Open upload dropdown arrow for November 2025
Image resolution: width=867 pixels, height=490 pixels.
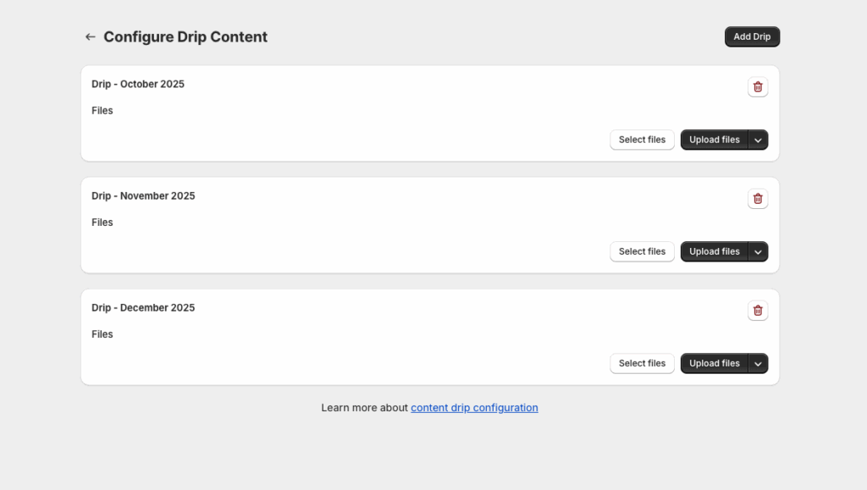coord(759,252)
